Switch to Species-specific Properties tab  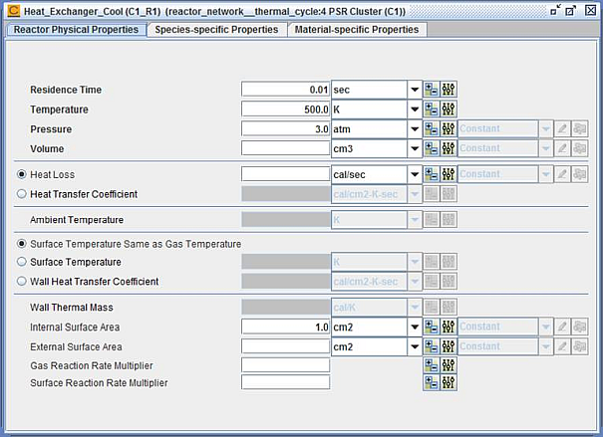pos(216,30)
